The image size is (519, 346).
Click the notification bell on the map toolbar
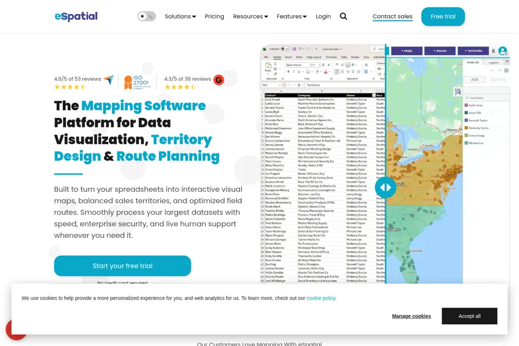click(x=493, y=51)
